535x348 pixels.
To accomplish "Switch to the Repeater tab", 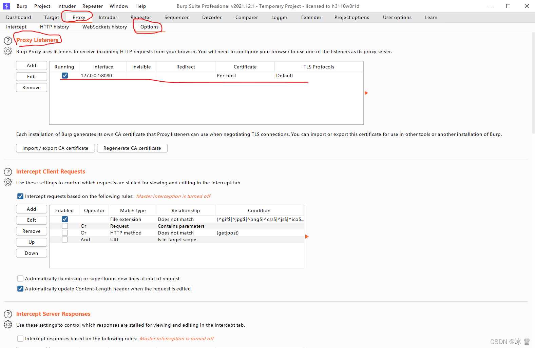I will click(x=141, y=17).
